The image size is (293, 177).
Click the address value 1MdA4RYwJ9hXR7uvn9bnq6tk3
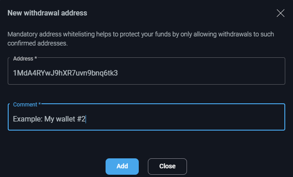pos(66,73)
